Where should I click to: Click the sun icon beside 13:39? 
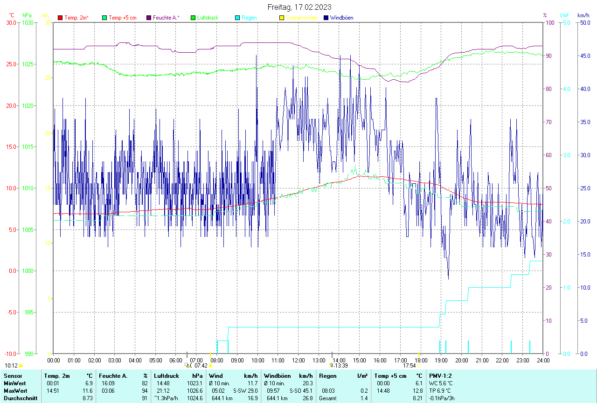[331, 365]
